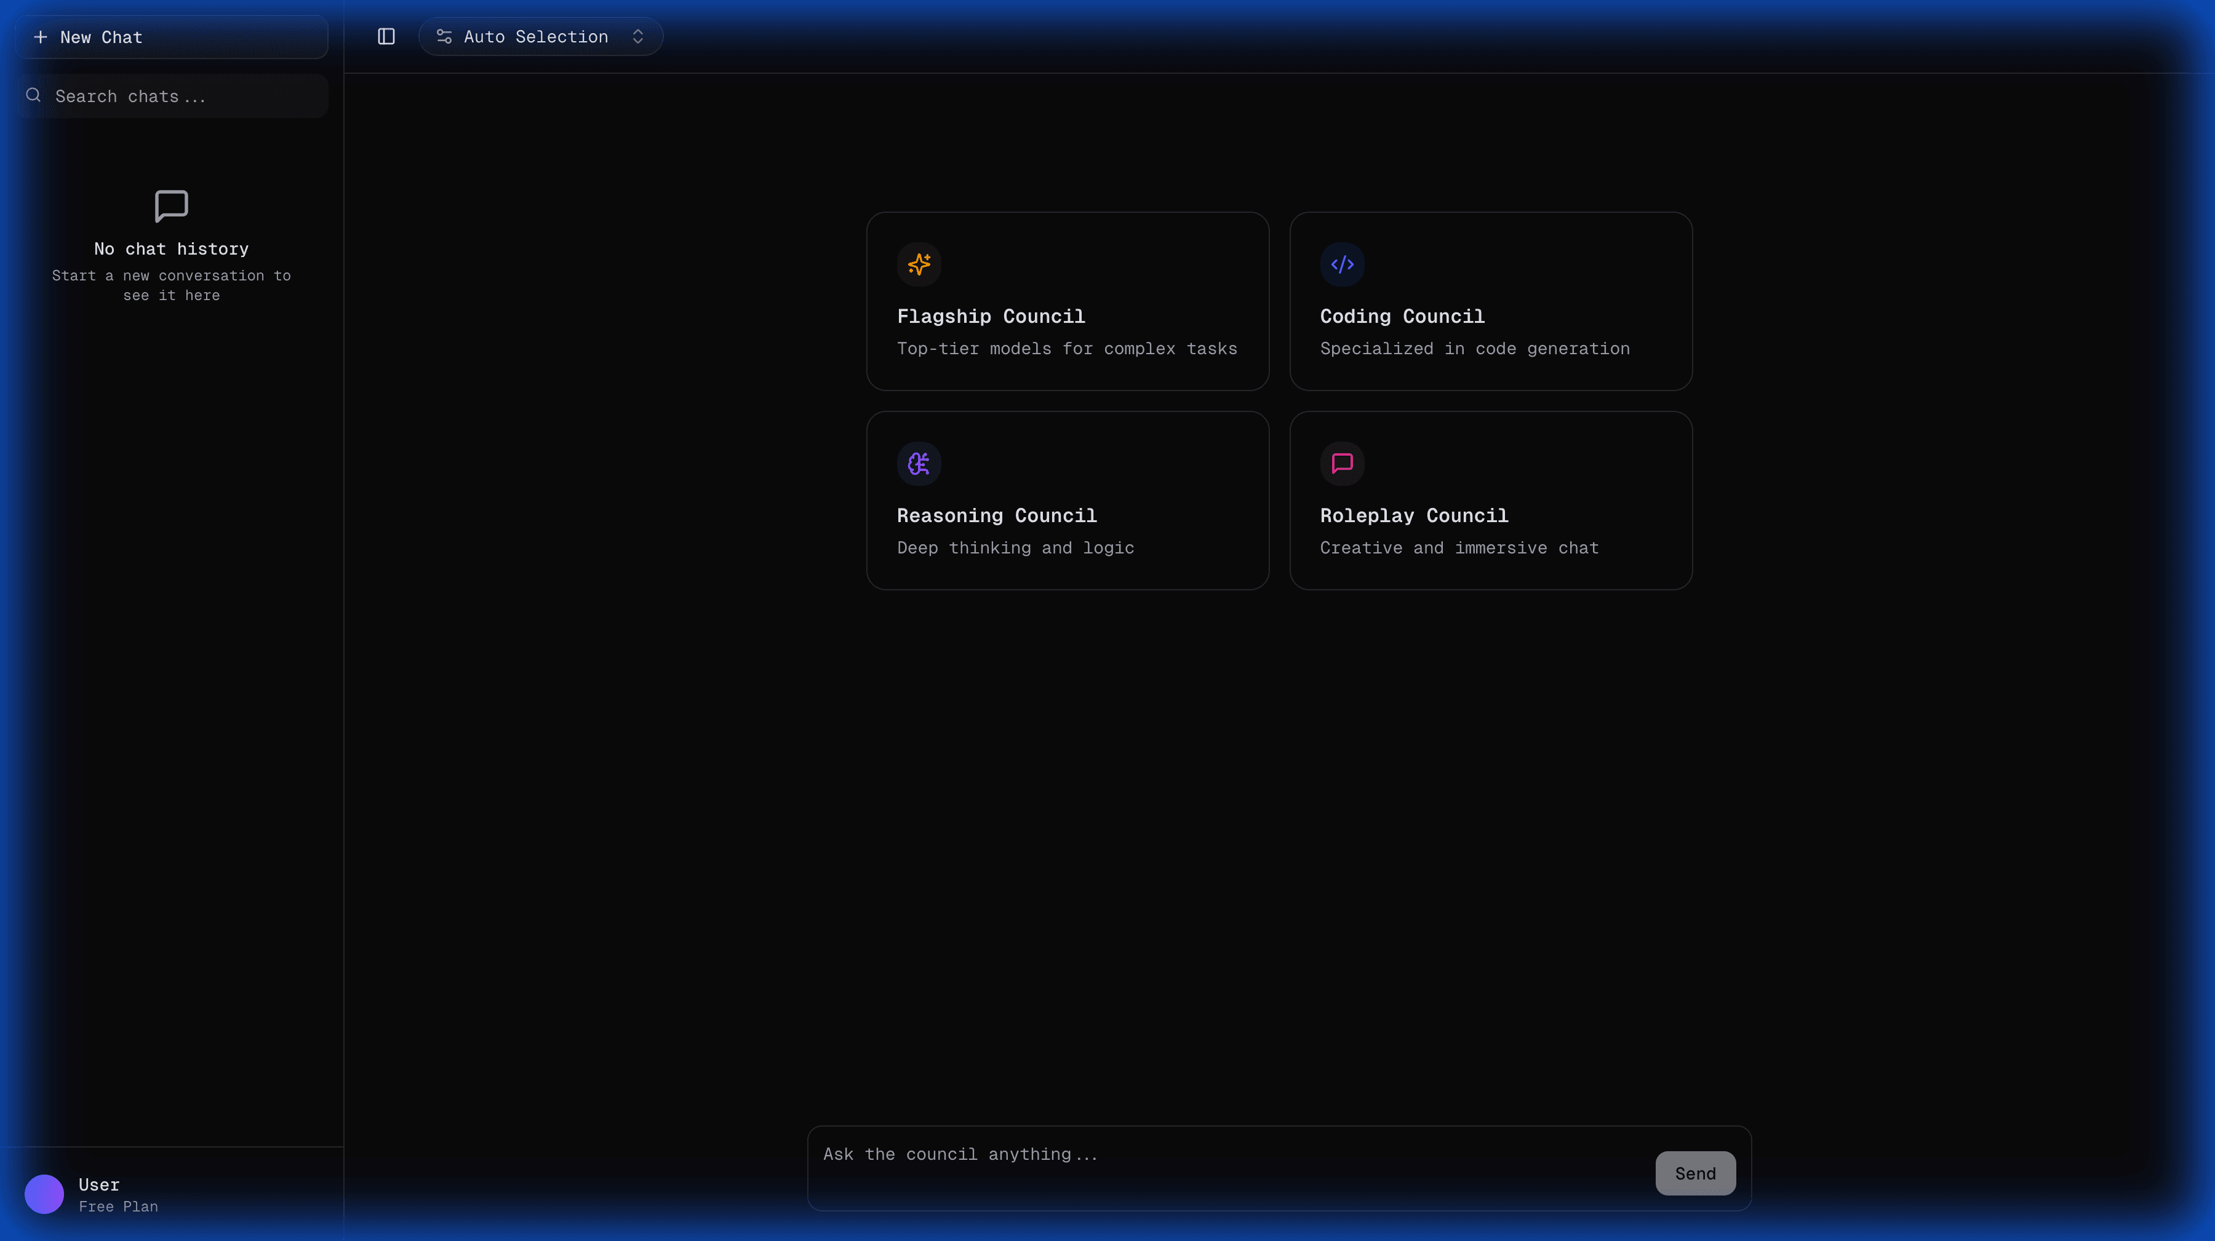Click the search magnifier icon
This screenshot has height=1241, width=2215.
pos(34,95)
